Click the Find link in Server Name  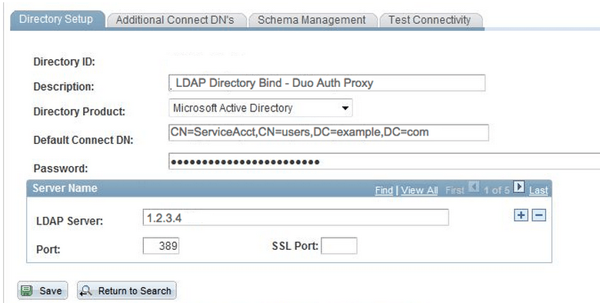pyautogui.click(x=384, y=190)
